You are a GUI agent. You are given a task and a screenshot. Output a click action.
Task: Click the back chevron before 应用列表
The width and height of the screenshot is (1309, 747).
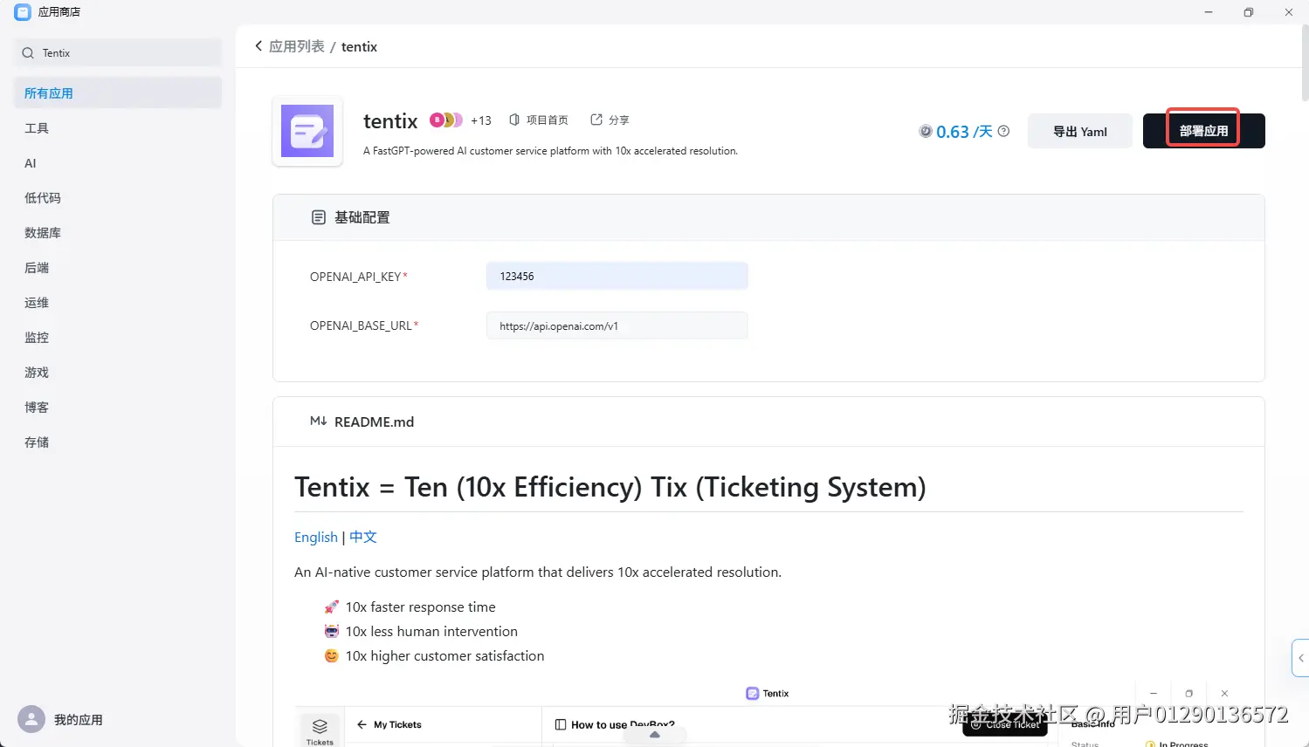(x=258, y=46)
